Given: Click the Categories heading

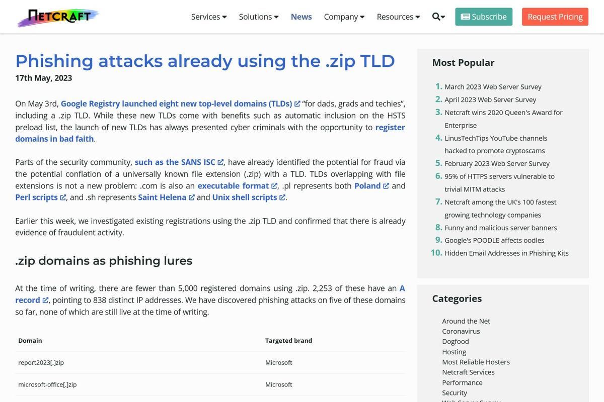Looking at the screenshot, I should [457, 298].
